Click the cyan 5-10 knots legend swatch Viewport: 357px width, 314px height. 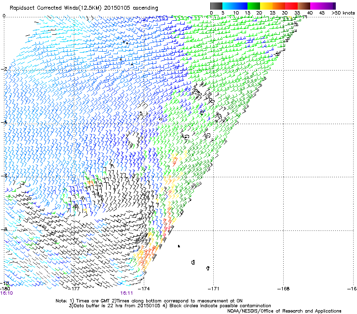click(229, 6)
